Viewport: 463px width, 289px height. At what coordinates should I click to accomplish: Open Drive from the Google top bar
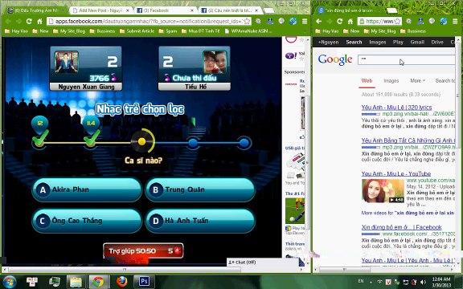(x=437, y=43)
